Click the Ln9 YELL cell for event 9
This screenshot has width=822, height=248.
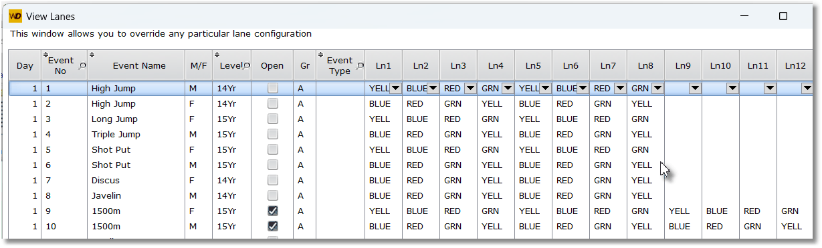click(683, 211)
